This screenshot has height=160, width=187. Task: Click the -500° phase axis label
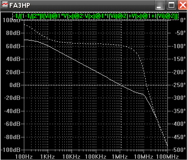(179, 150)
